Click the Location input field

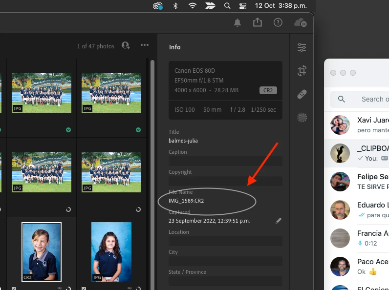(225, 241)
